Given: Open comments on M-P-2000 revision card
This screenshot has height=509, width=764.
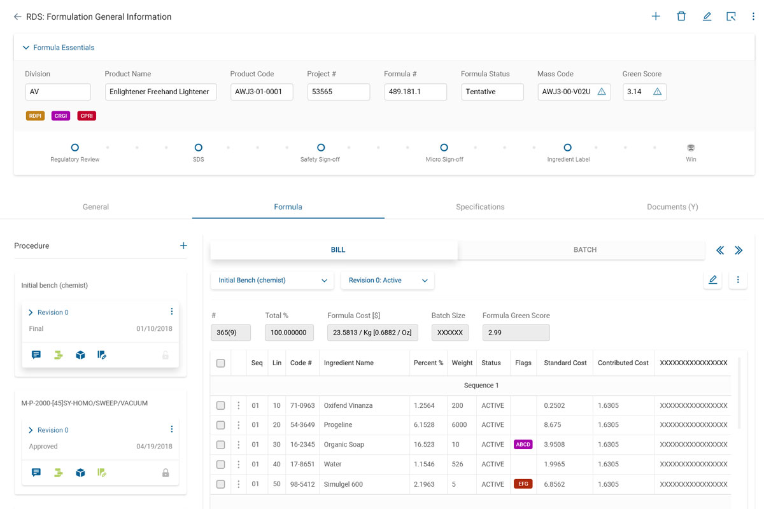Looking at the screenshot, I should coord(36,473).
